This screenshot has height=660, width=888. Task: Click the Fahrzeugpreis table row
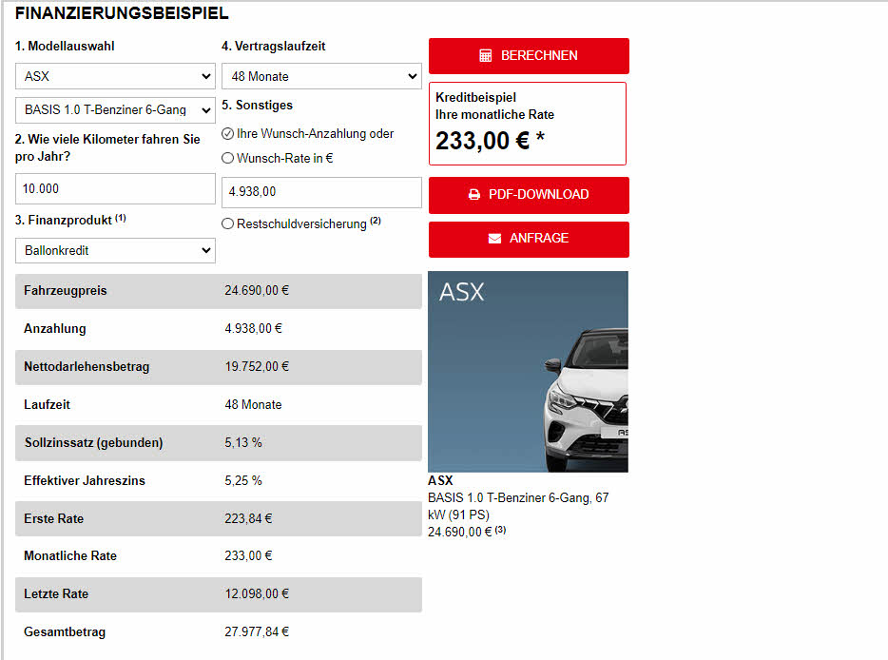click(x=218, y=291)
